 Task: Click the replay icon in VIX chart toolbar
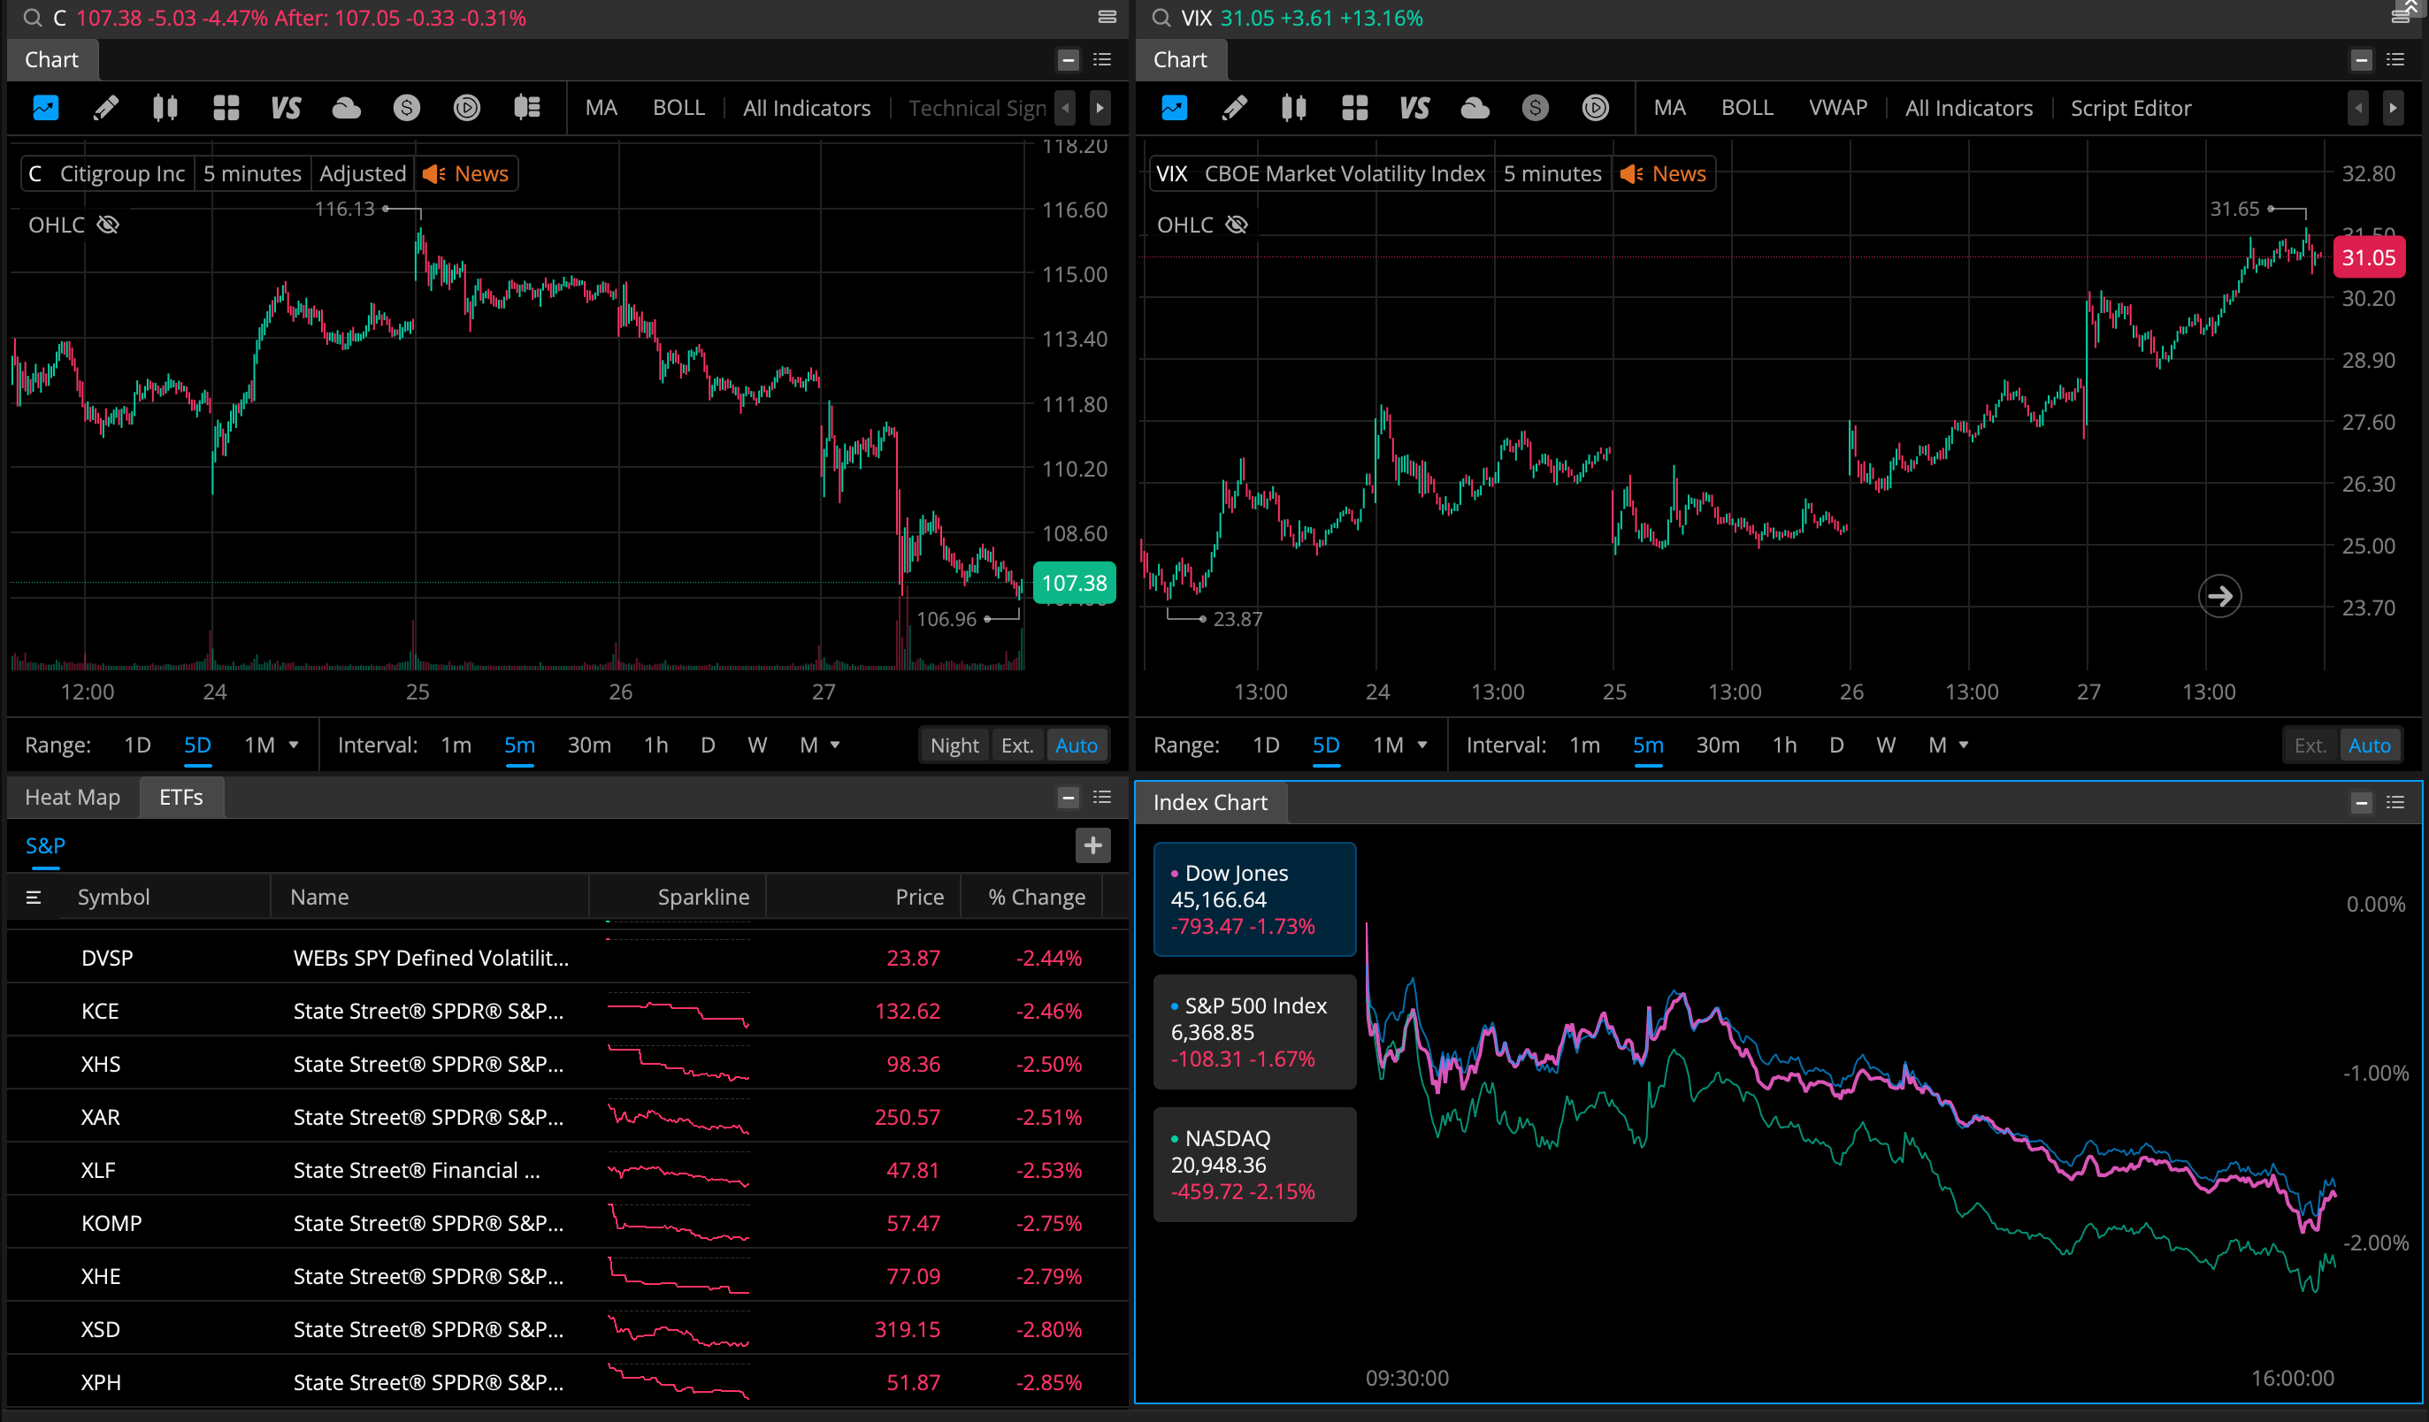tap(1595, 108)
